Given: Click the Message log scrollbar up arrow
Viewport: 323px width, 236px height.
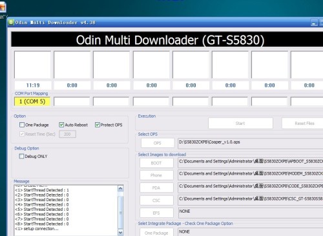Looking at the screenshot, I should click(x=121, y=188).
